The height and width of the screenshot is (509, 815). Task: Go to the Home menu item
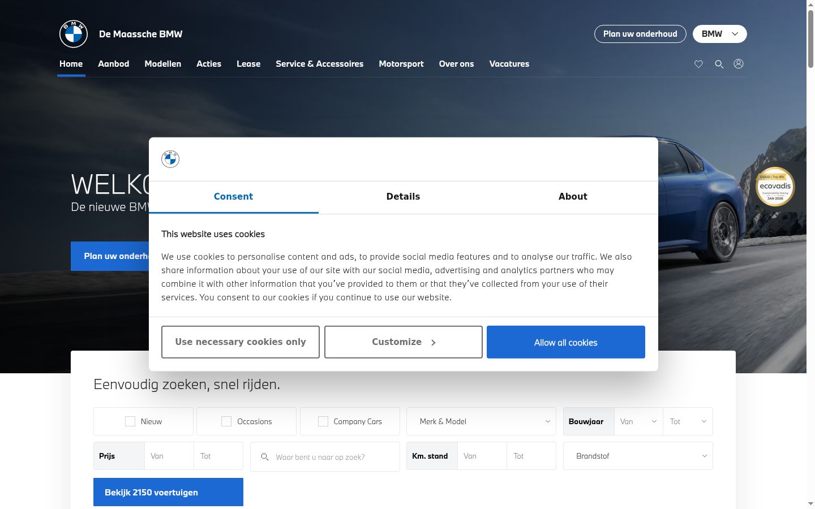coord(71,64)
